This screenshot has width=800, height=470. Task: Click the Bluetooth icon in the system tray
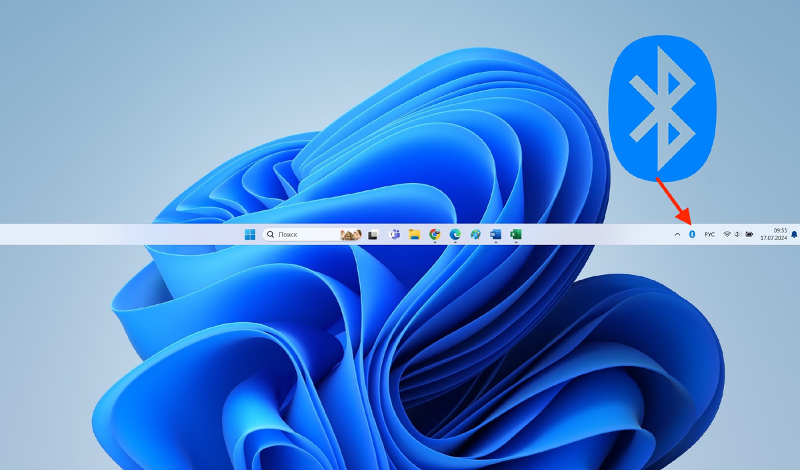tap(692, 234)
